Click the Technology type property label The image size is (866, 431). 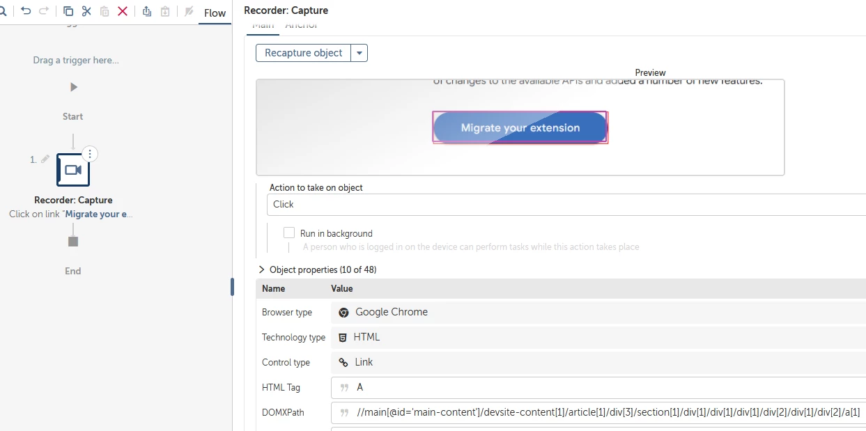pos(293,337)
